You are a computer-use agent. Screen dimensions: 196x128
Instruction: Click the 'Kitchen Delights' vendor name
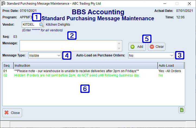pos(58,25)
